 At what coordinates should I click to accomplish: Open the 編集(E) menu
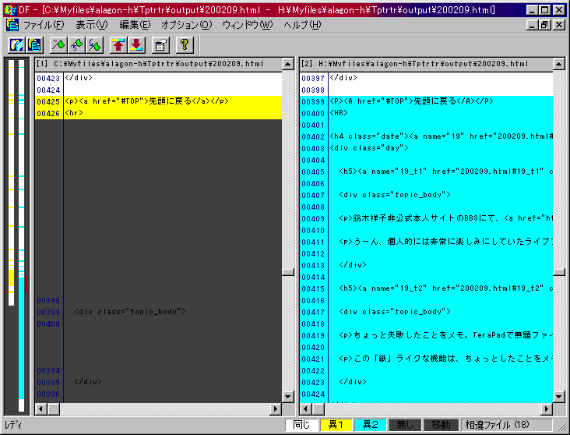pyautogui.click(x=135, y=25)
